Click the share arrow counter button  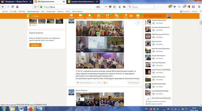coord(99,83)
